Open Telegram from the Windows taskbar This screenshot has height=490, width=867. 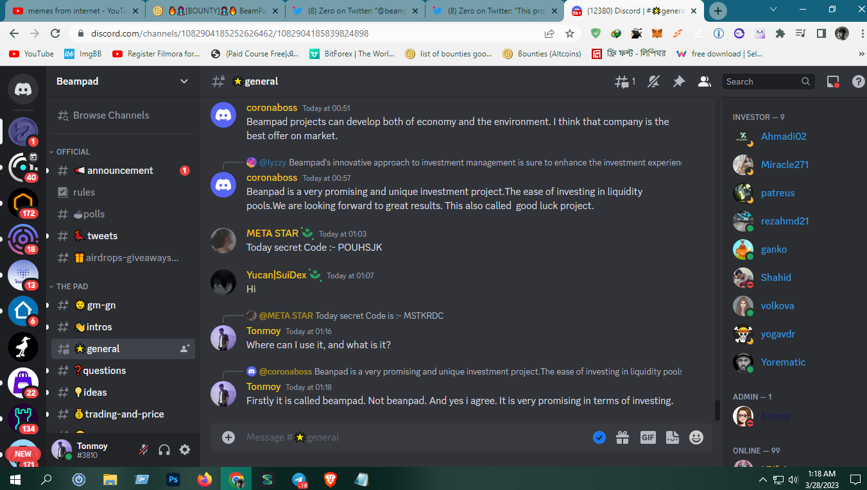tap(300, 479)
